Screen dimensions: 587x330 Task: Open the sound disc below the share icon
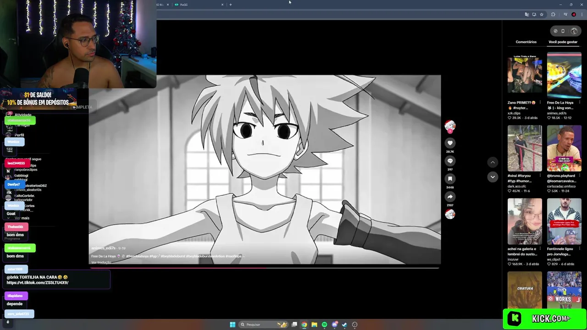pyautogui.click(x=450, y=214)
